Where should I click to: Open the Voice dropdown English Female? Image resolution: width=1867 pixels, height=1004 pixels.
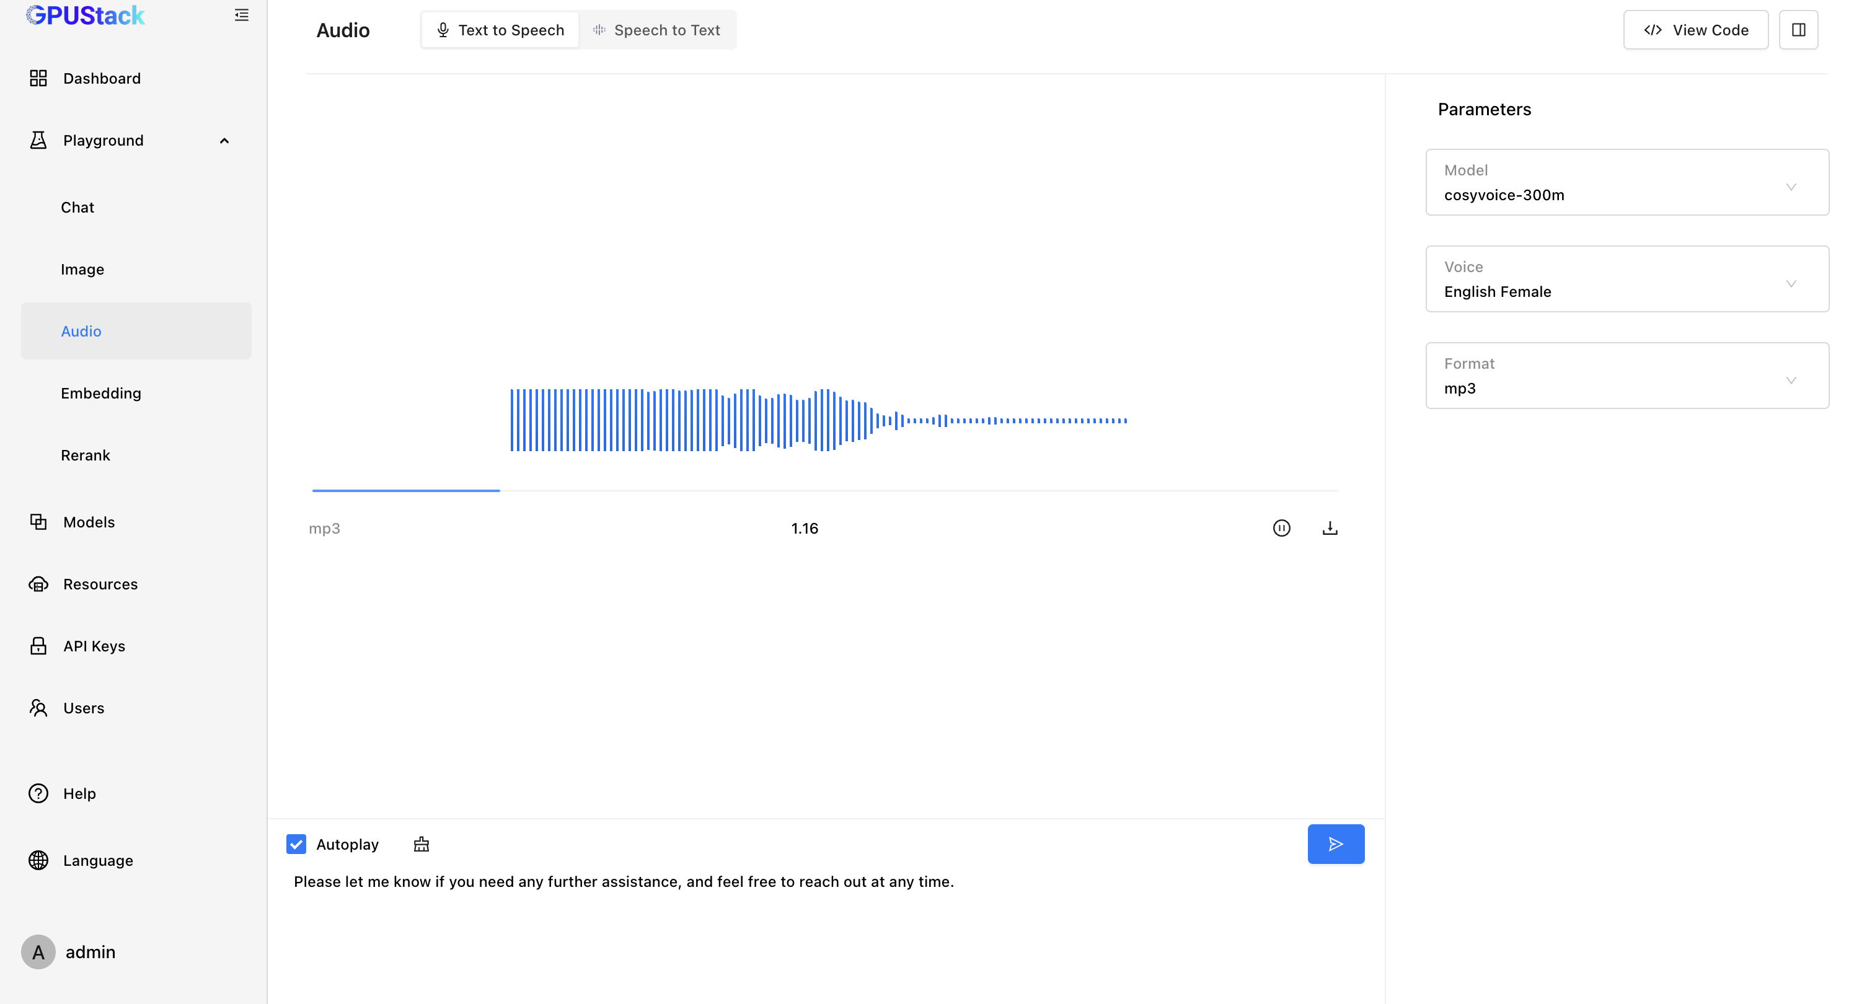(x=1627, y=279)
